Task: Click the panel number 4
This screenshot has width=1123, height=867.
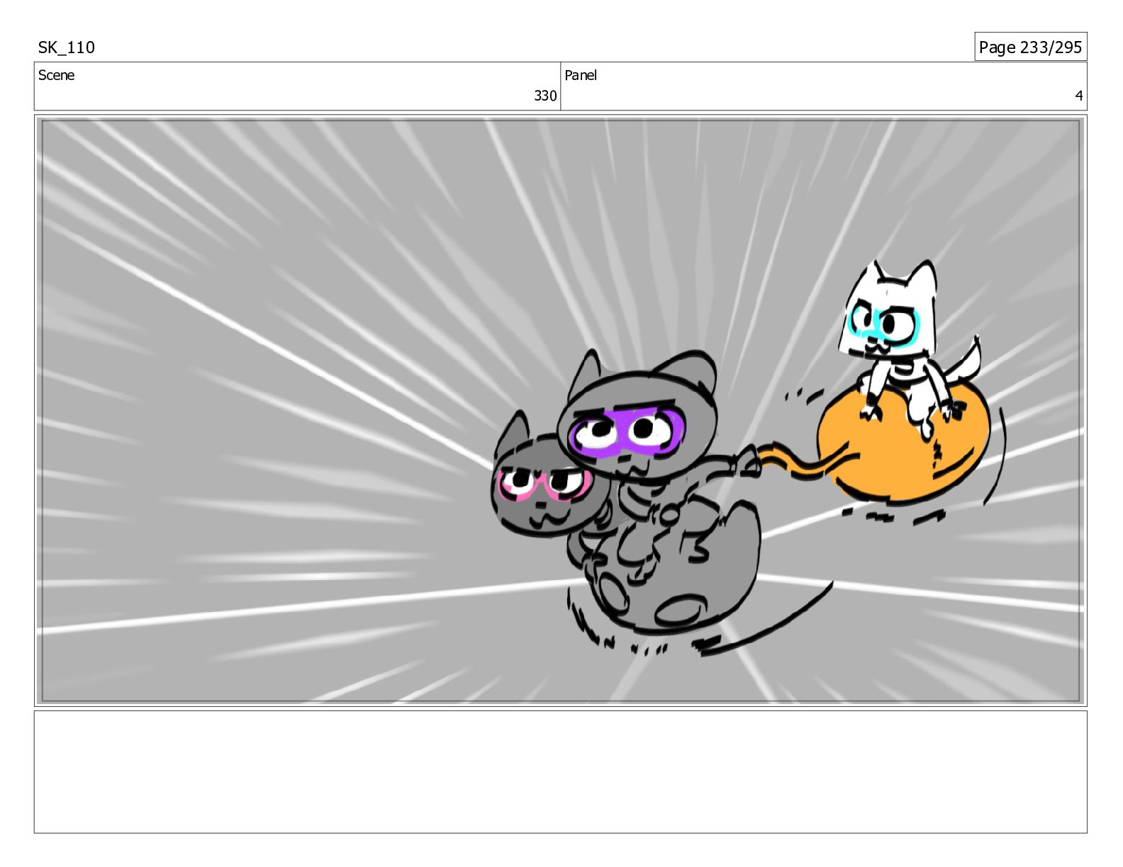Action: click(x=1079, y=96)
